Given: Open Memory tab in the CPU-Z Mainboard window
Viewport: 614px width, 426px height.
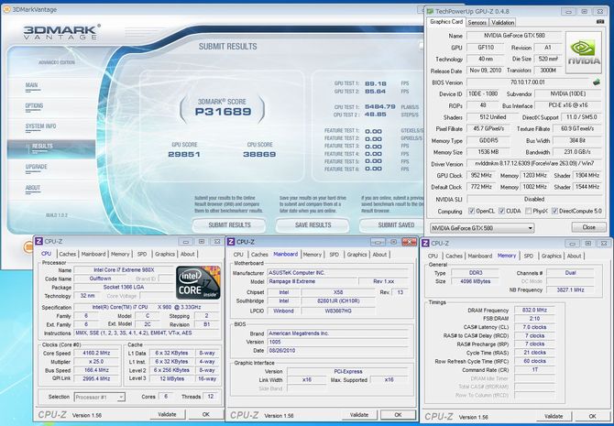Looking at the screenshot, I should (x=312, y=255).
